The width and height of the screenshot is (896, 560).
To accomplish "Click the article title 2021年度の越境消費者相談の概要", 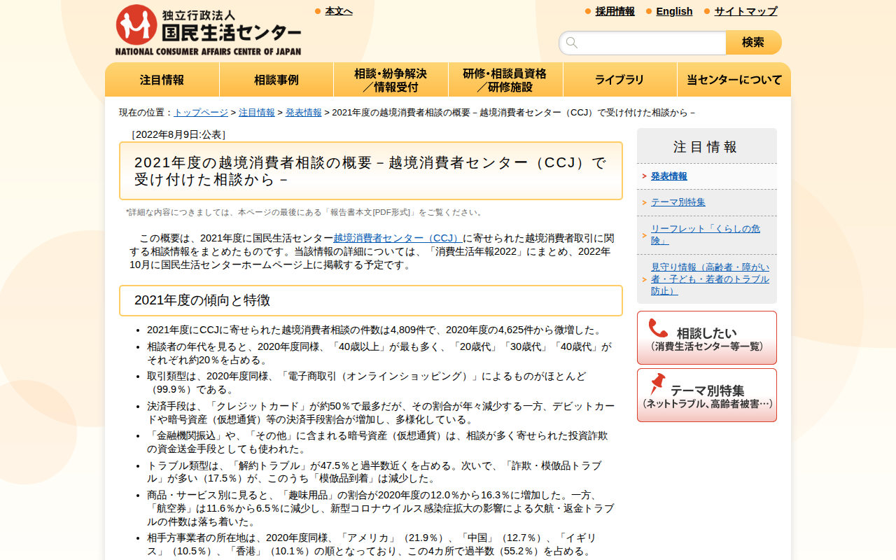I will click(371, 171).
